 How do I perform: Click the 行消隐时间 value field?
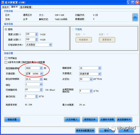pyautogui.click(x=32, y=90)
